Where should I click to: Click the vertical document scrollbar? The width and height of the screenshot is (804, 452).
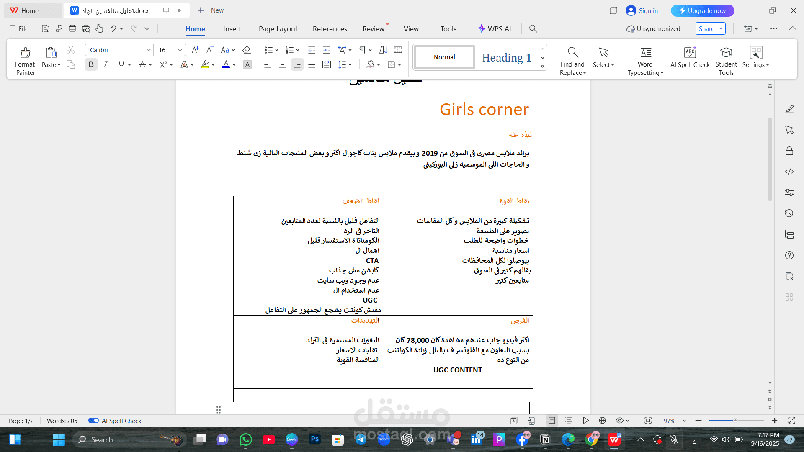tap(770, 159)
